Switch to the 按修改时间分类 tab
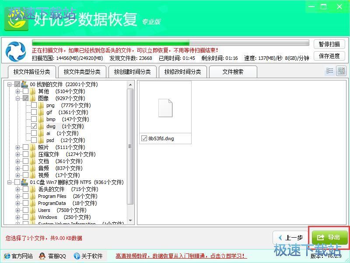This screenshot has width=350, height=263. point(182,72)
